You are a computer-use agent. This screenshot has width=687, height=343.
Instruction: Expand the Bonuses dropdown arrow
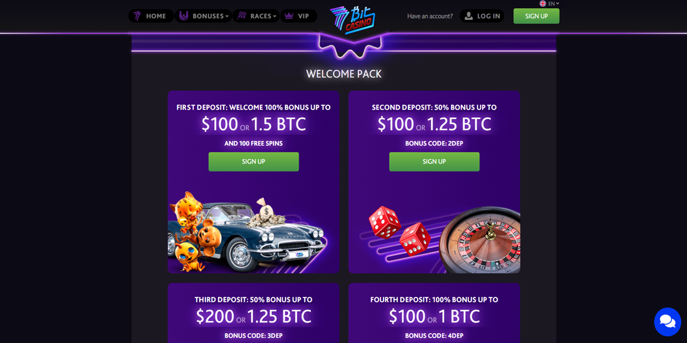click(x=227, y=17)
